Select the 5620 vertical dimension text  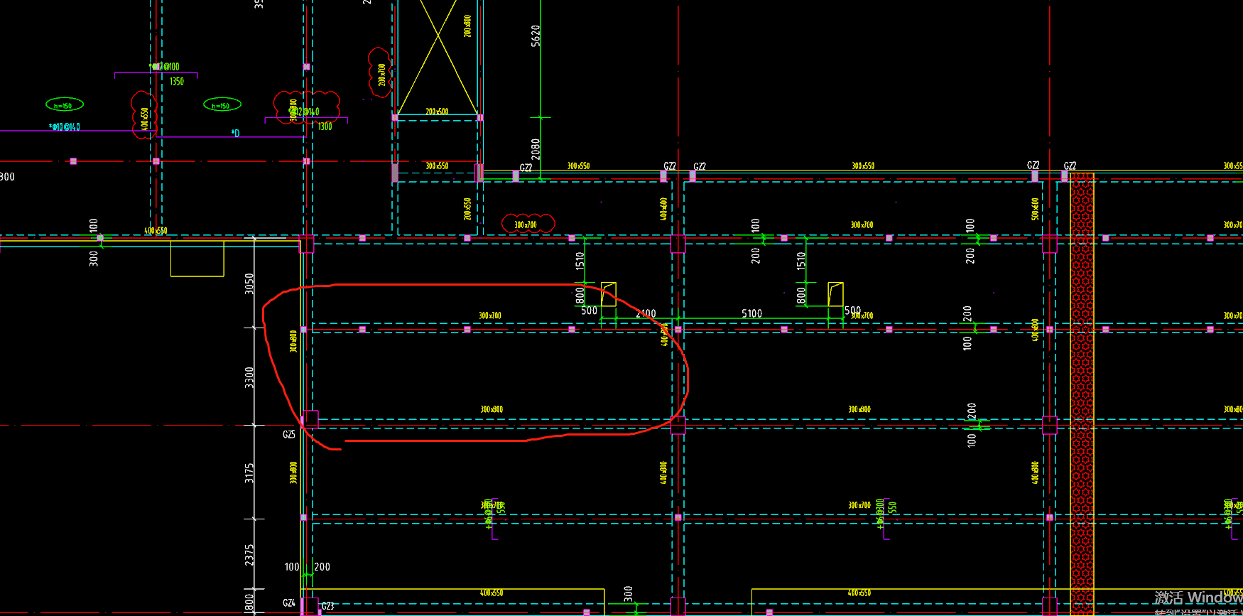point(536,36)
